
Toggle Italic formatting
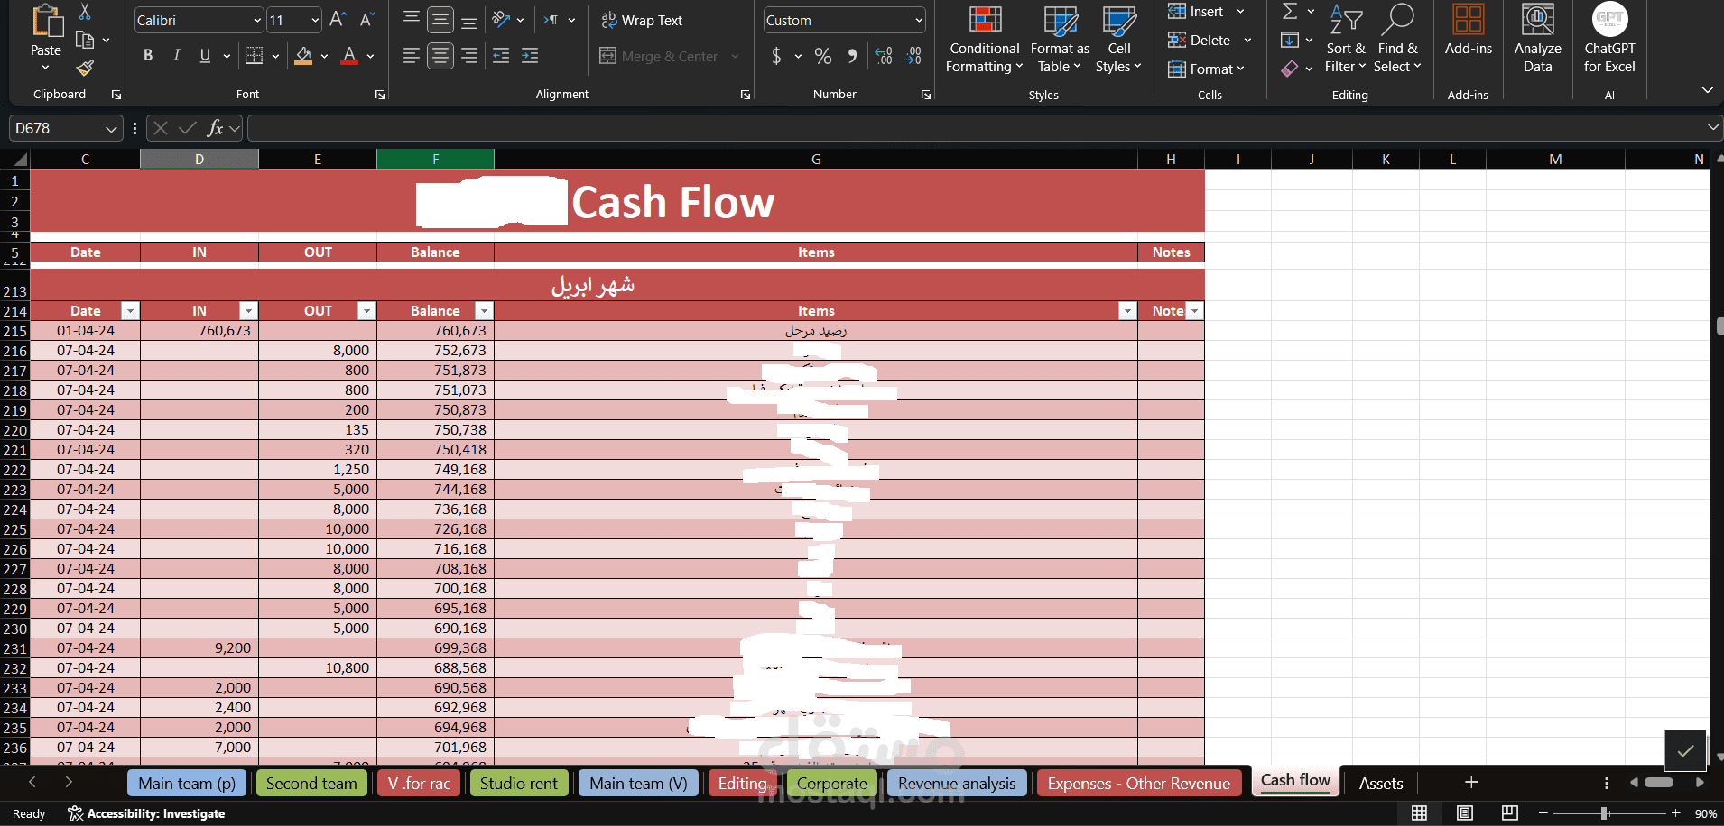[x=176, y=56]
